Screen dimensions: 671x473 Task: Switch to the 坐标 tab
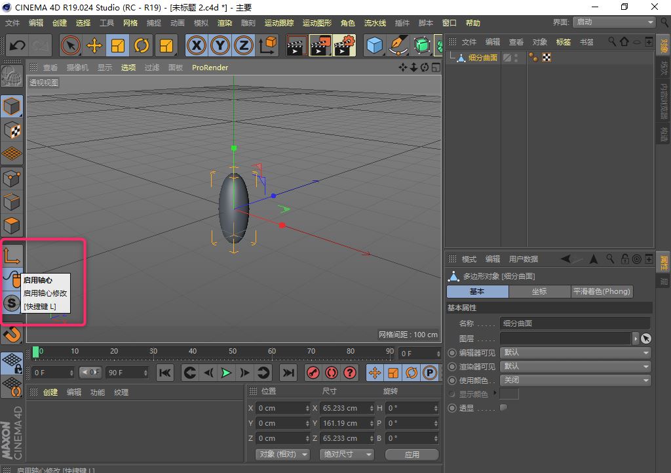tap(539, 291)
